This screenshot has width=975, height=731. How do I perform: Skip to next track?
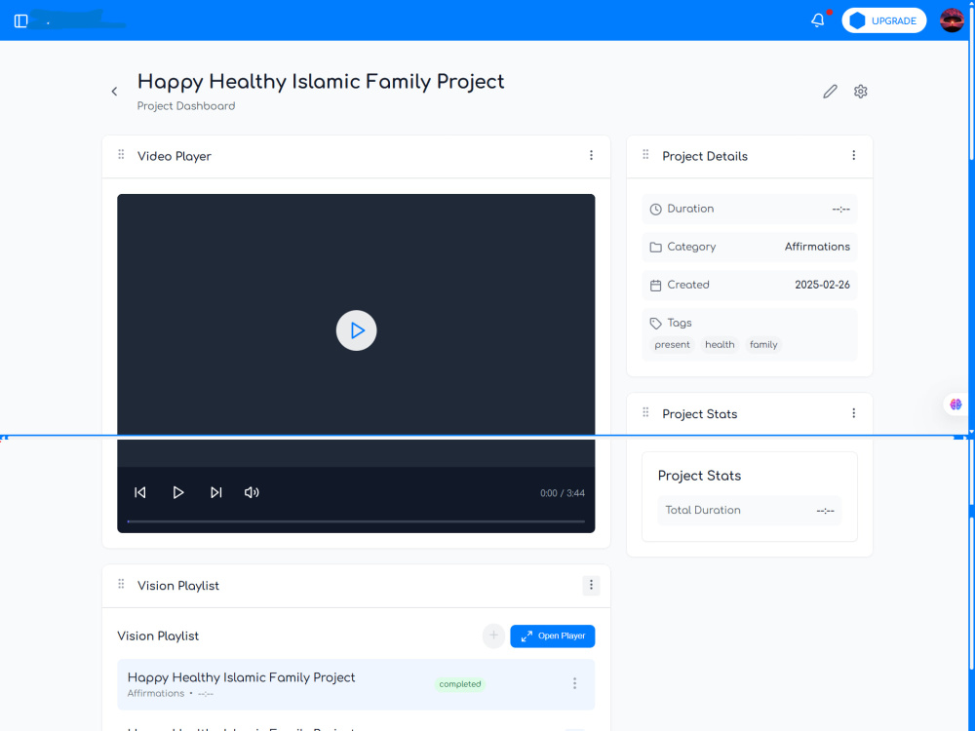[215, 492]
